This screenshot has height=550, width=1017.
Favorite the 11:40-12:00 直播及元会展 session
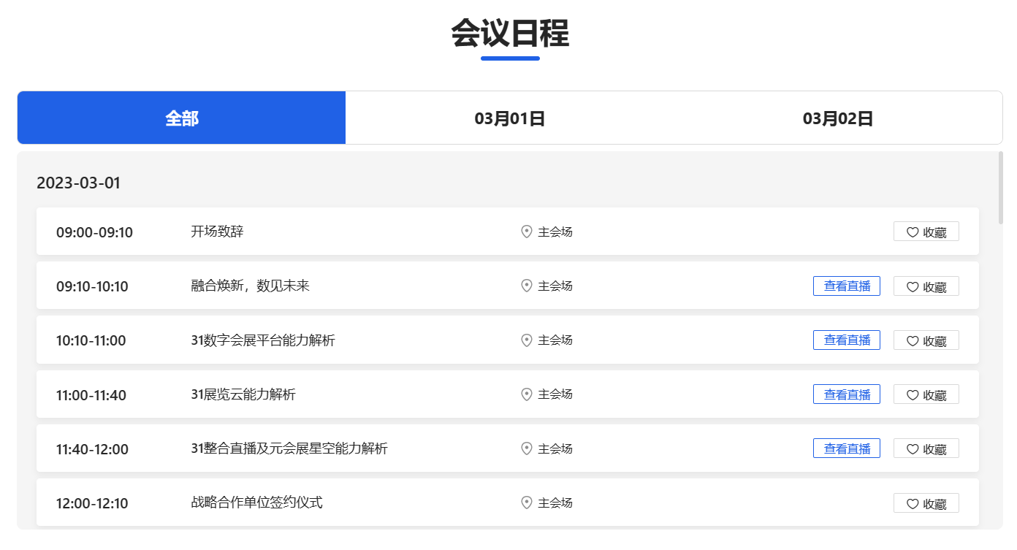[926, 448]
